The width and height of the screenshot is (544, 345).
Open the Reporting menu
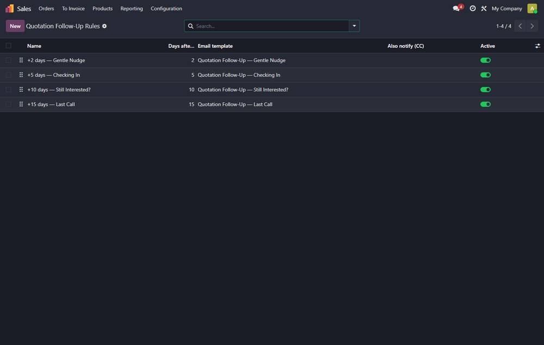132,8
